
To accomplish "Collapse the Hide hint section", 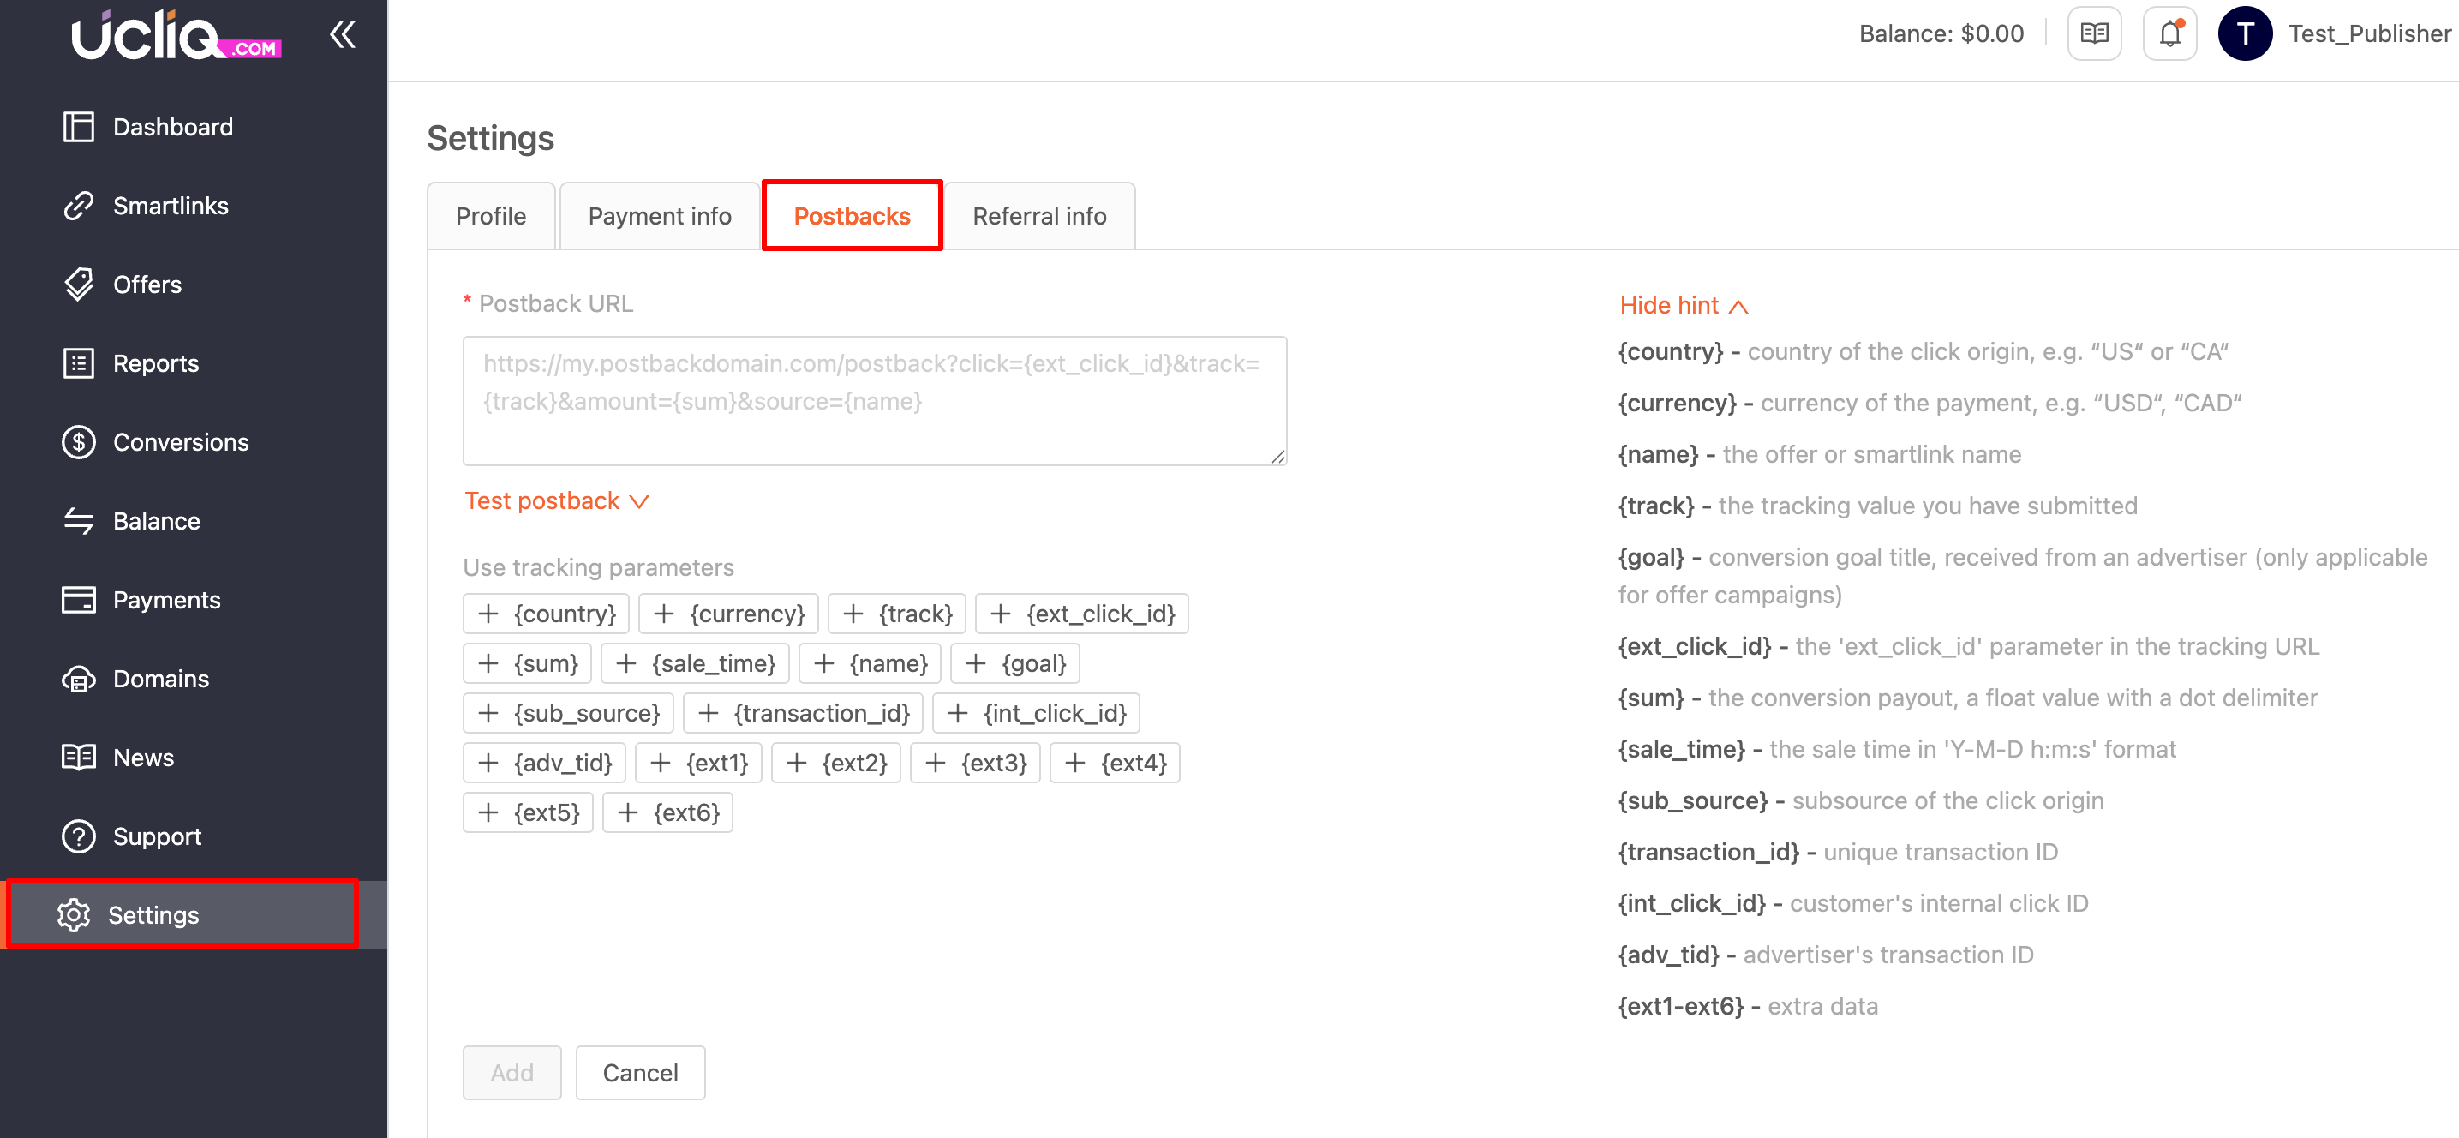I will [1683, 306].
